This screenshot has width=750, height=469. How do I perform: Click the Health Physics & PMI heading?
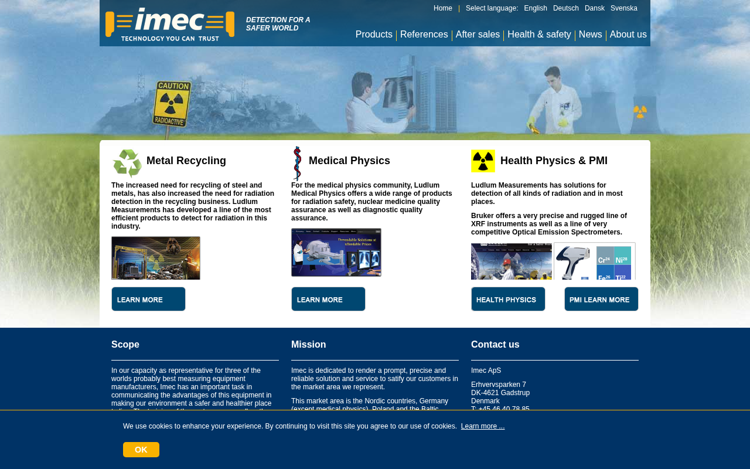(x=554, y=161)
